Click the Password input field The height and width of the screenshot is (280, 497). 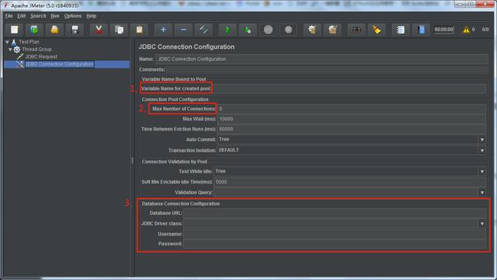click(335, 243)
